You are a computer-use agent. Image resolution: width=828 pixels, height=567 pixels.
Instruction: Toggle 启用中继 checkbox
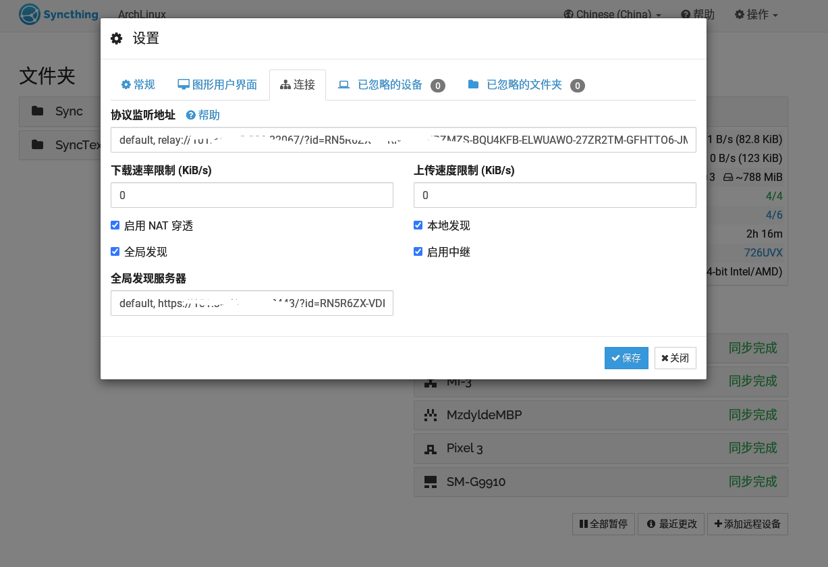(x=418, y=252)
